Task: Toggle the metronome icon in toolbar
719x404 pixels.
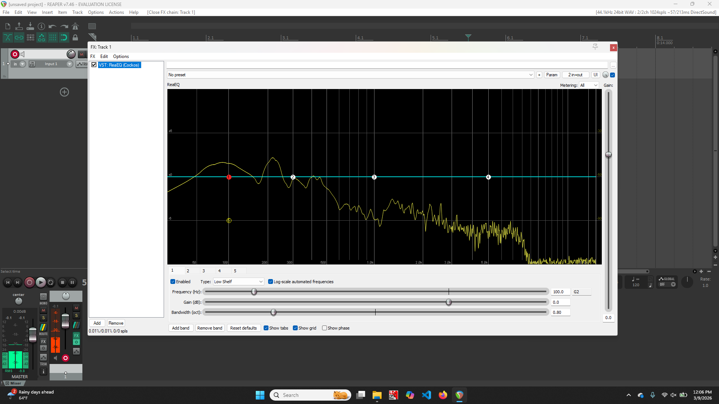Action: pyautogui.click(x=75, y=26)
